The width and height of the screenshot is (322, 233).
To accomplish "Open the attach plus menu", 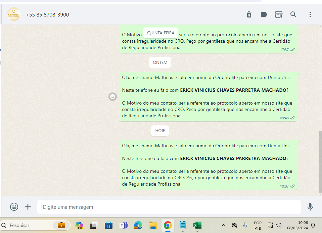I will click(28, 207).
